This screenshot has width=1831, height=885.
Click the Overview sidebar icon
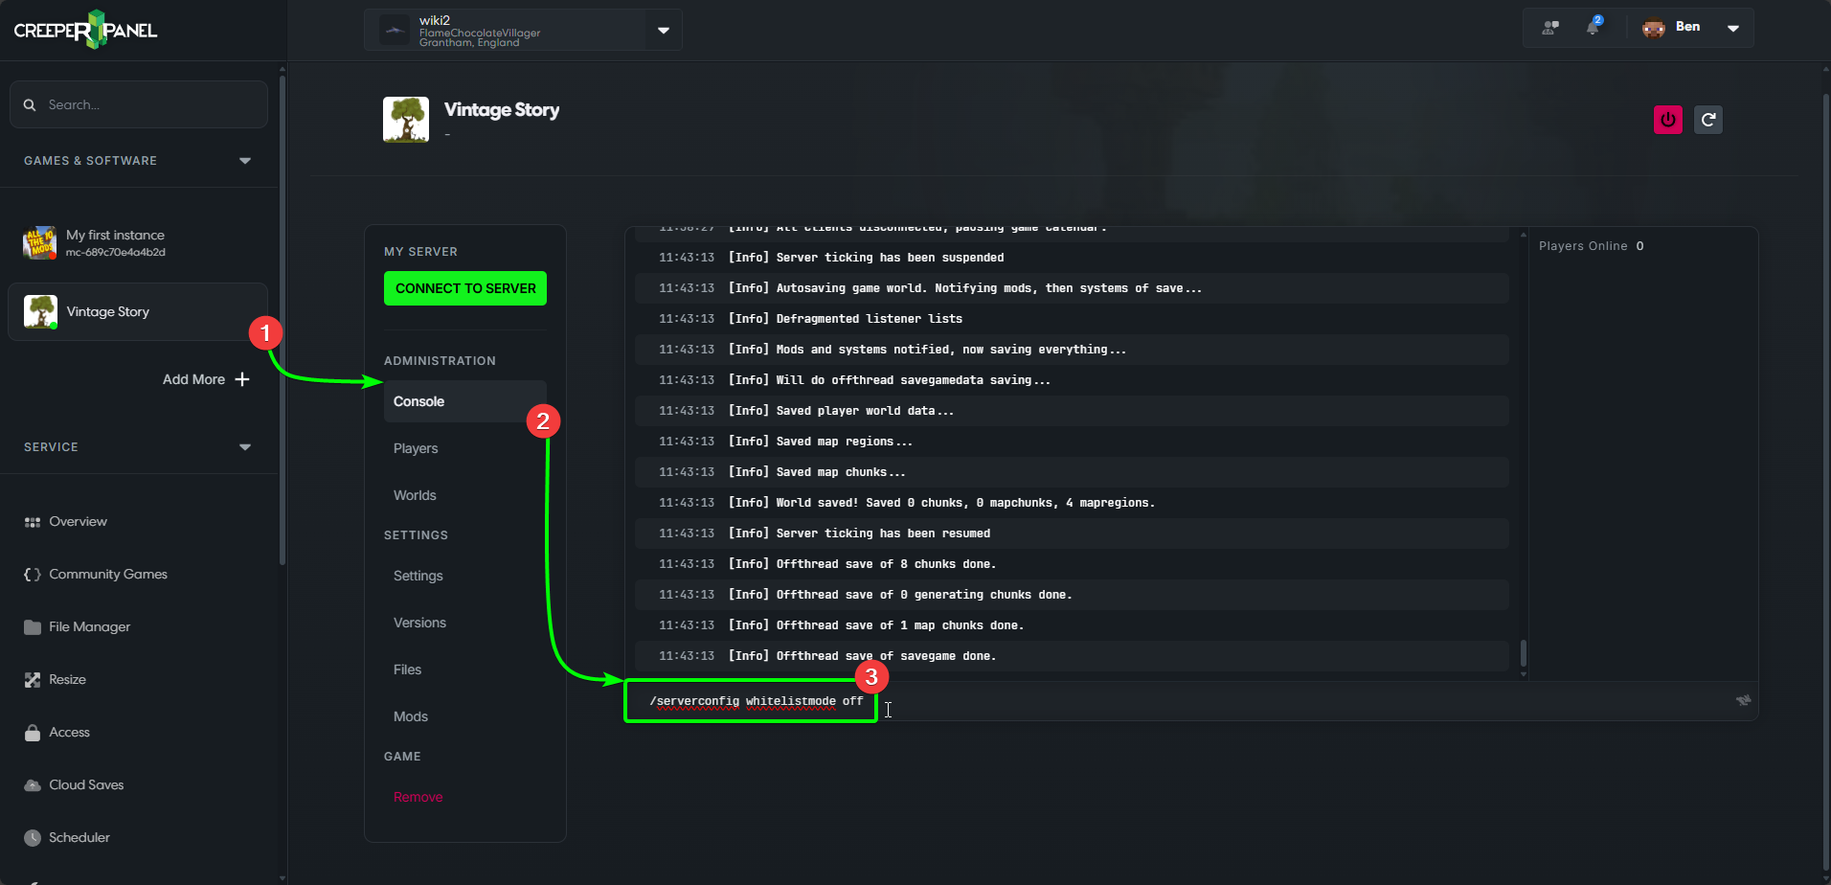(x=33, y=522)
